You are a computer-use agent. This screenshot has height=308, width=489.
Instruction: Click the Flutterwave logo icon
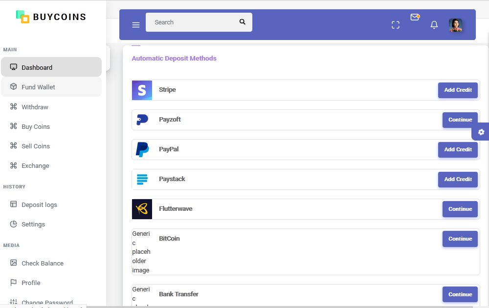142,209
